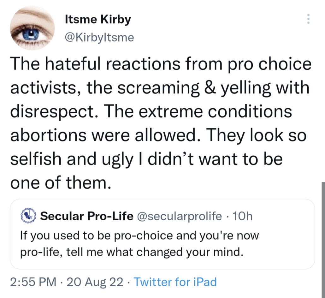Open Itsme Kirby's profile name

(98, 20)
